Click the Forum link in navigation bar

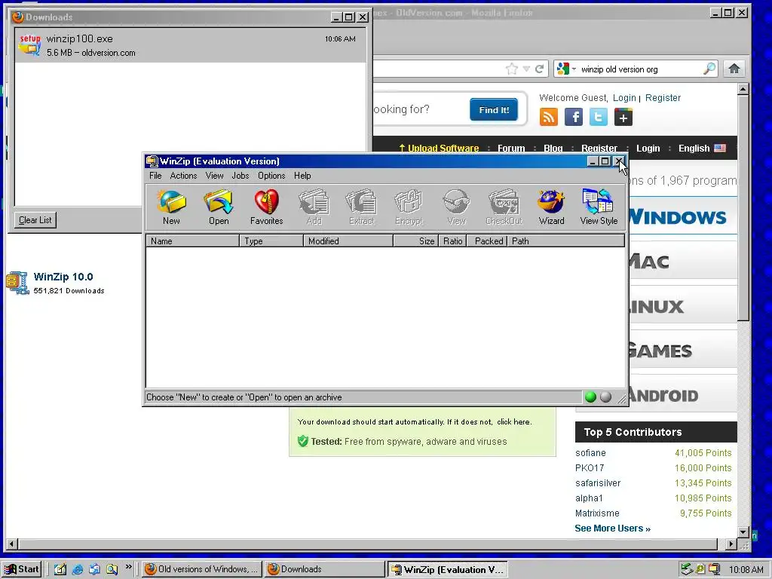click(511, 149)
